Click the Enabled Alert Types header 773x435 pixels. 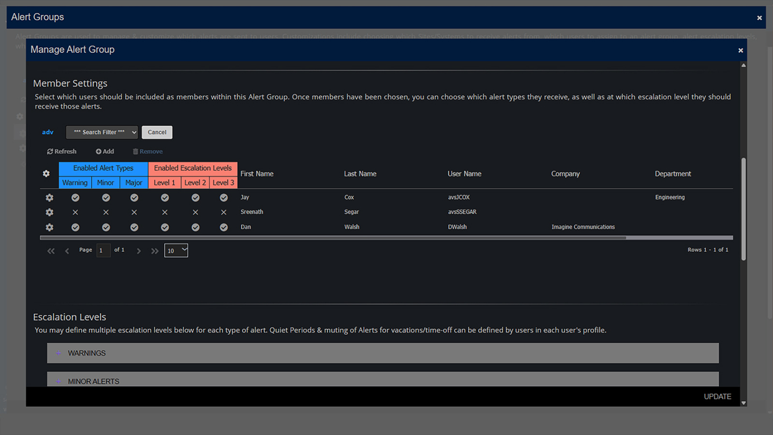pos(103,168)
